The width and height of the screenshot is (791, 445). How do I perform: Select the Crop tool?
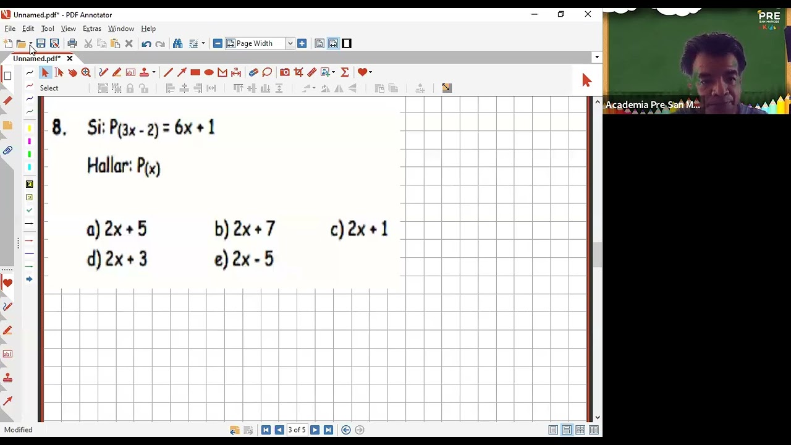pyautogui.click(x=298, y=72)
